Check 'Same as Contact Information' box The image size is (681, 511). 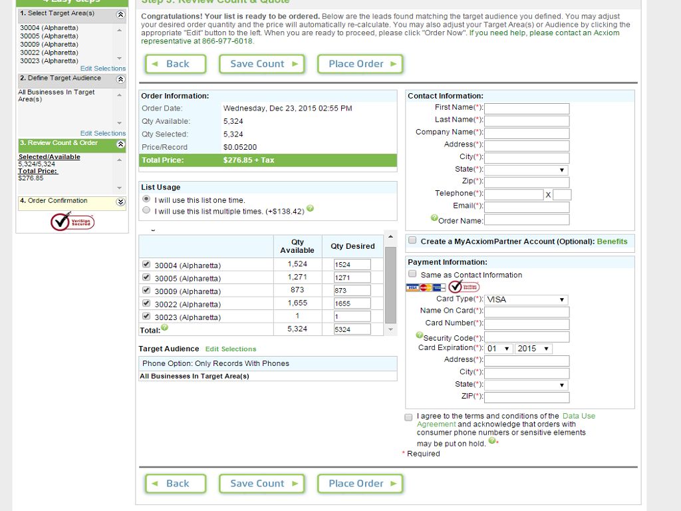pyautogui.click(x=412, y=274)
